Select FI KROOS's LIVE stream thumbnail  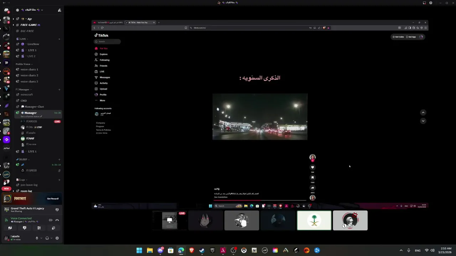tap(170, 220)
